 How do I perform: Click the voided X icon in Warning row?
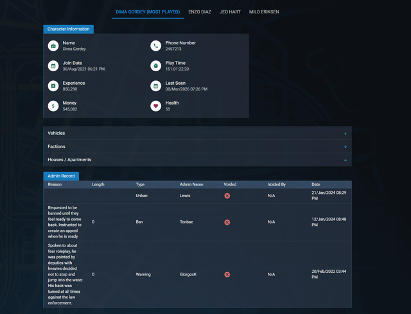[x=227, y=274]
